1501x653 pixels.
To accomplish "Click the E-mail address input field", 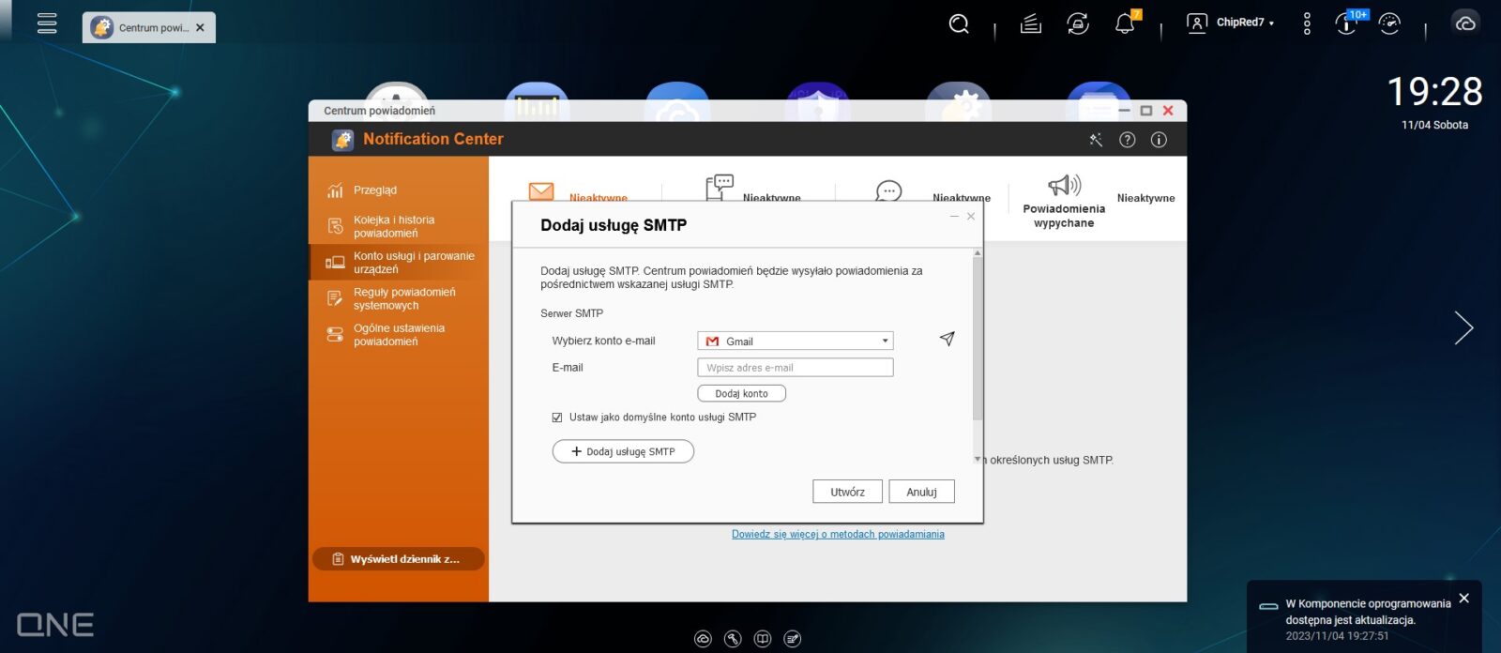I will pos(795,368).
